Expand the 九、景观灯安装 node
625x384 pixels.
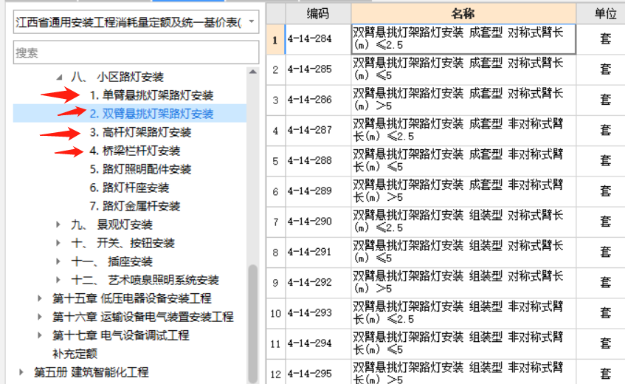(58, 224)
